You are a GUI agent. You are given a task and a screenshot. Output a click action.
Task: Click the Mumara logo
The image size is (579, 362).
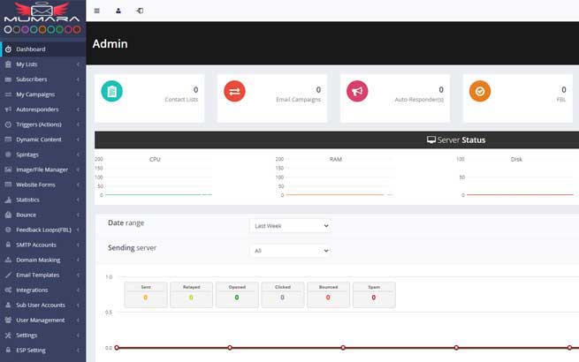42,13
